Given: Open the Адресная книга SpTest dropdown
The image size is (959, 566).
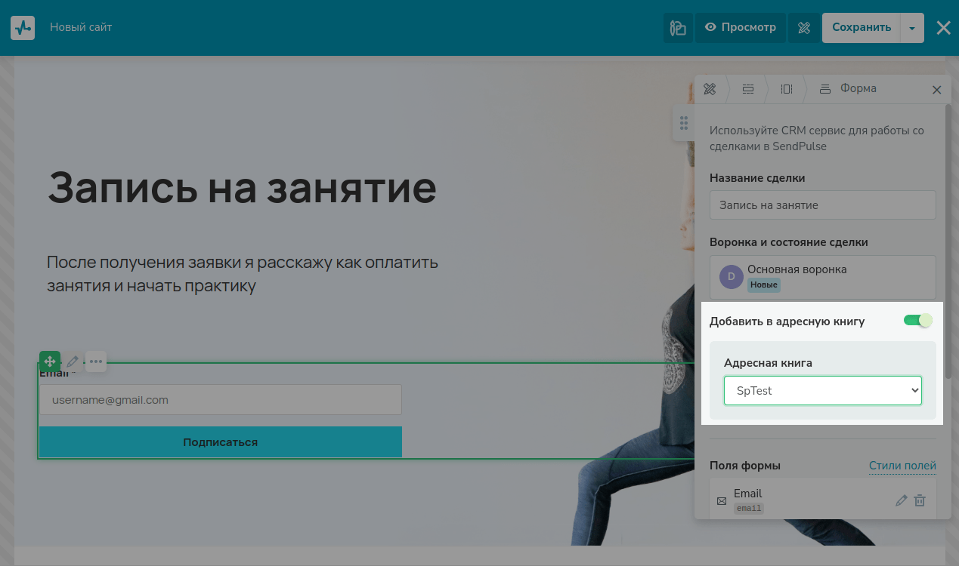Looking at the screenshot, I should pos(822,391).
